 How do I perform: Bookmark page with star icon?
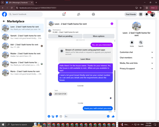coord(141,8)
